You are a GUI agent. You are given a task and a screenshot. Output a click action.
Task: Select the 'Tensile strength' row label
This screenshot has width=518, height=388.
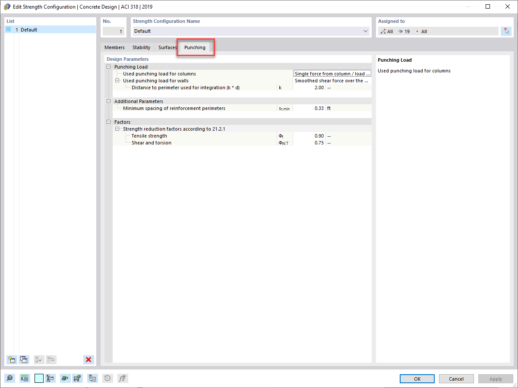point(149,136)
